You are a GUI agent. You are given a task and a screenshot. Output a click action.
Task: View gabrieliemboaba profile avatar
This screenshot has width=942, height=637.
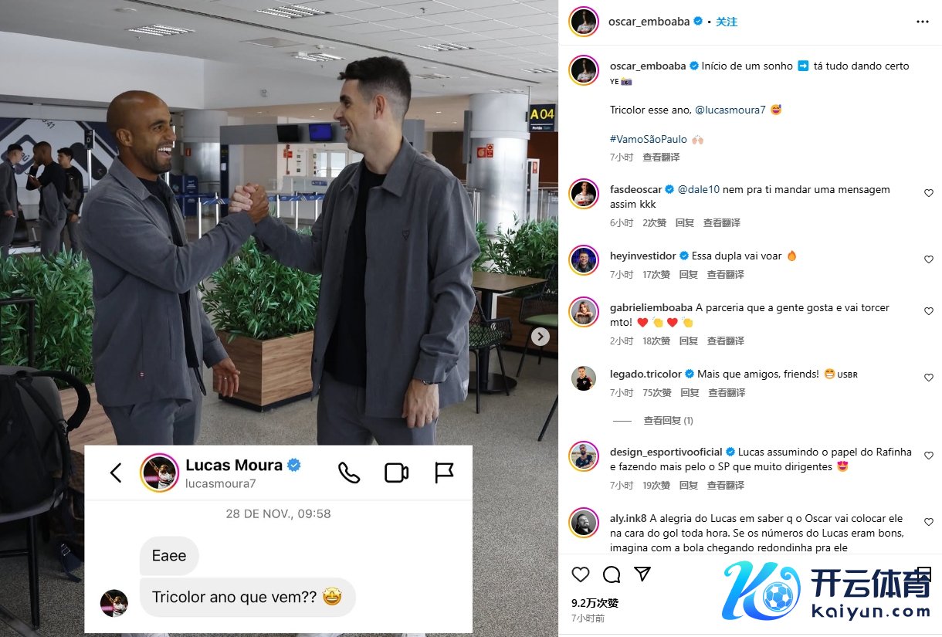pos(585,312)
